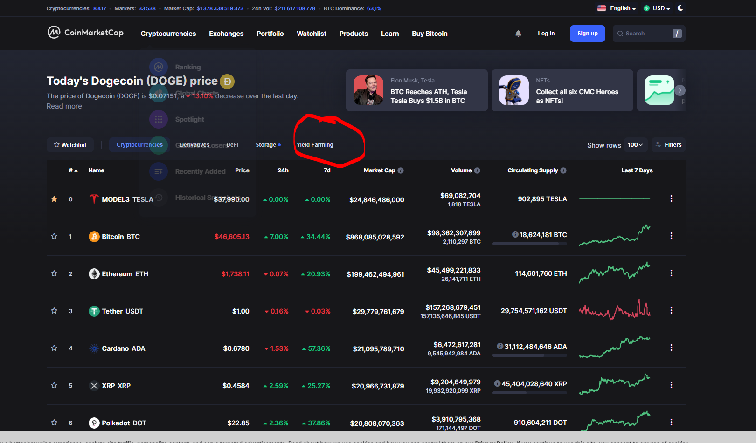This screenshot has width=756, height=443.
Task: Open the three-dot menu for Cardano
Action: pyautogui.click(x=671, y=348)
